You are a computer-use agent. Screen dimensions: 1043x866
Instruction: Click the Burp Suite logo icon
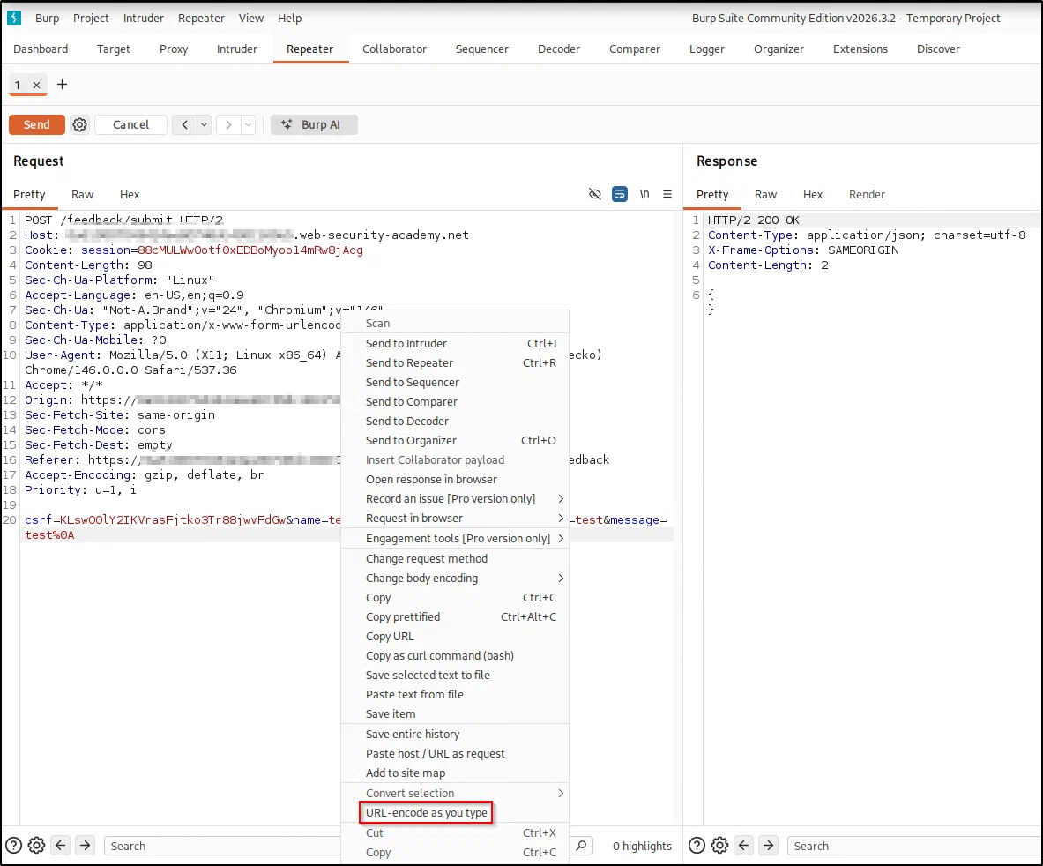coord(14,18)
